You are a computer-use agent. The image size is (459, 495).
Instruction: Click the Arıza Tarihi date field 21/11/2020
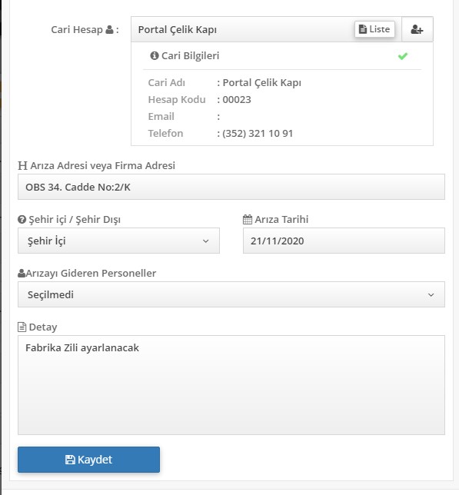[x=344, y=241]
